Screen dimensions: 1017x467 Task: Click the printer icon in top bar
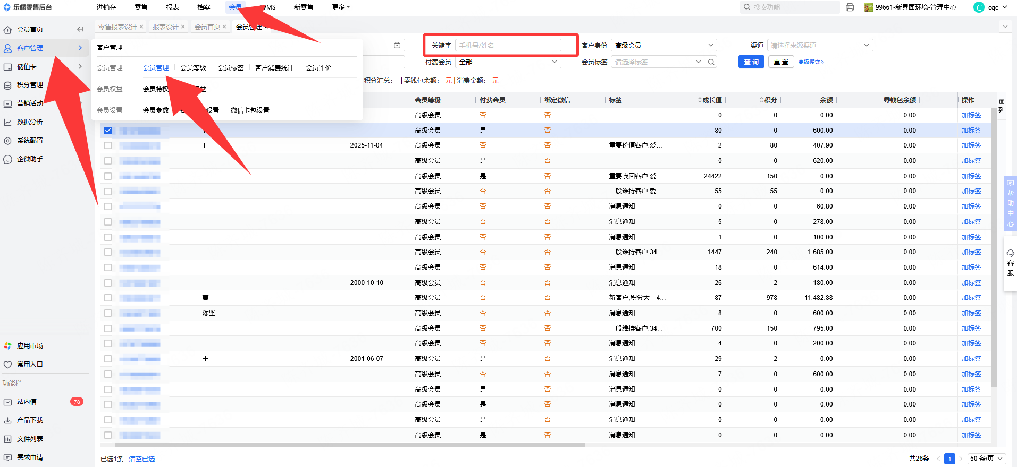coord(850,7)
